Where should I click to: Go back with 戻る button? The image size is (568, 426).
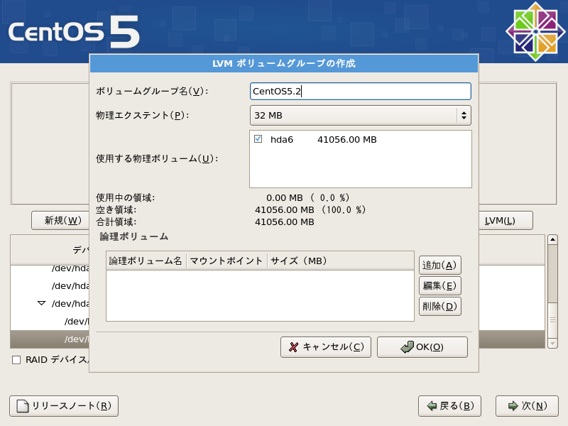tap(449, 406)
